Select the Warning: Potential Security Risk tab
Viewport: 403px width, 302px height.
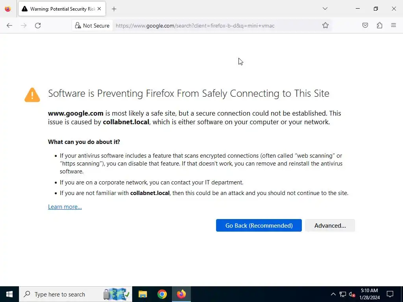click(59, 9)
